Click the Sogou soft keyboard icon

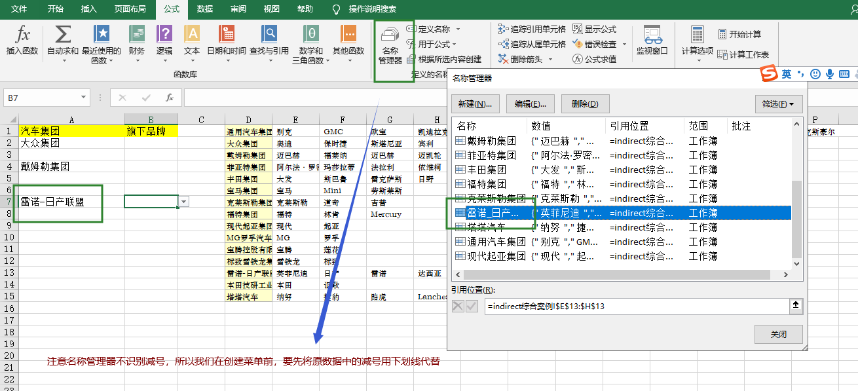point(844,74)
